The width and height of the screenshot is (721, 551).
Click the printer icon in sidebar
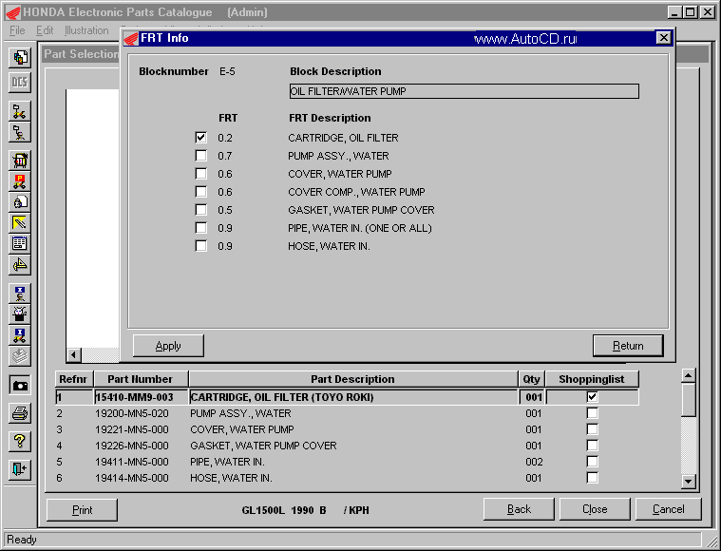tap(20, 413)
